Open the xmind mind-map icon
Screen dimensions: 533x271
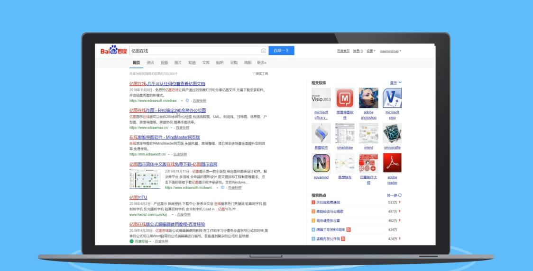(x=368, y=133)
